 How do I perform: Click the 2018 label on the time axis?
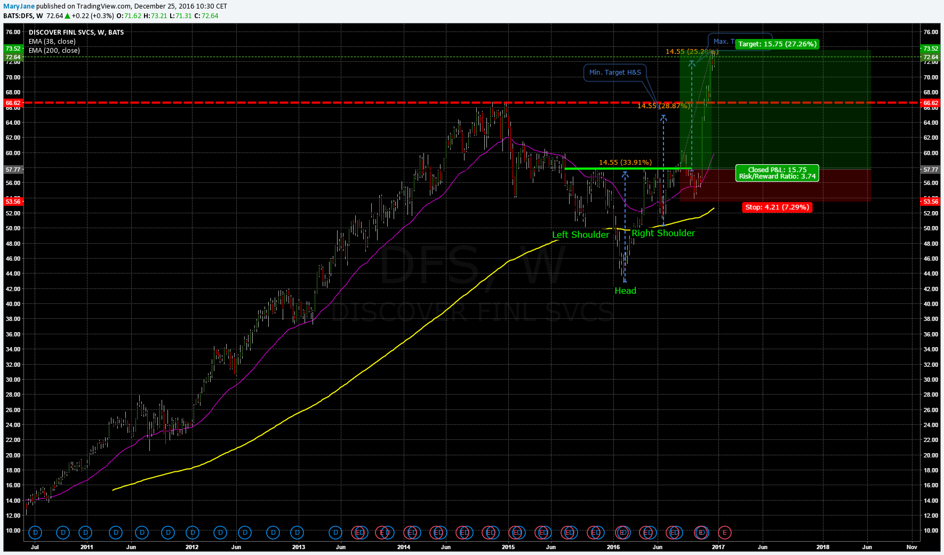[823, 547]
